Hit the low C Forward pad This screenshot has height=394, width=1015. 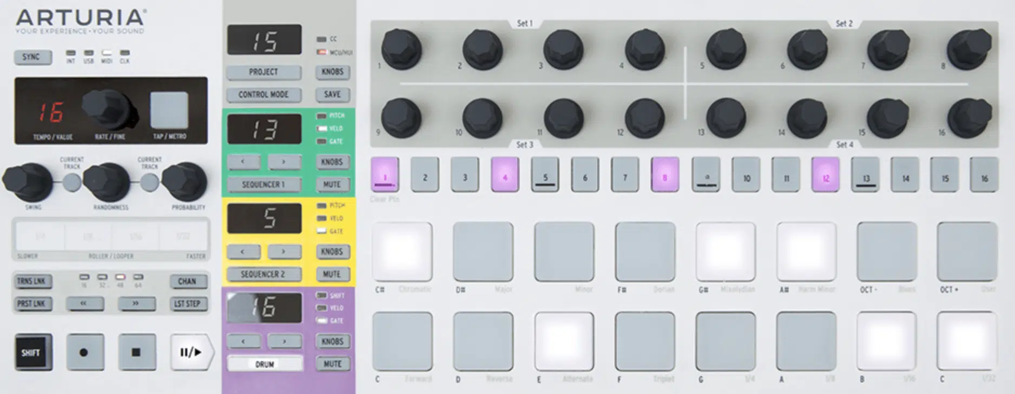(x=402, y=341)
